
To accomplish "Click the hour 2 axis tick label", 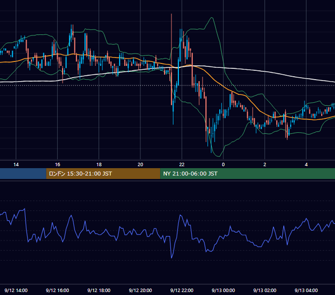I will [265, 165].
